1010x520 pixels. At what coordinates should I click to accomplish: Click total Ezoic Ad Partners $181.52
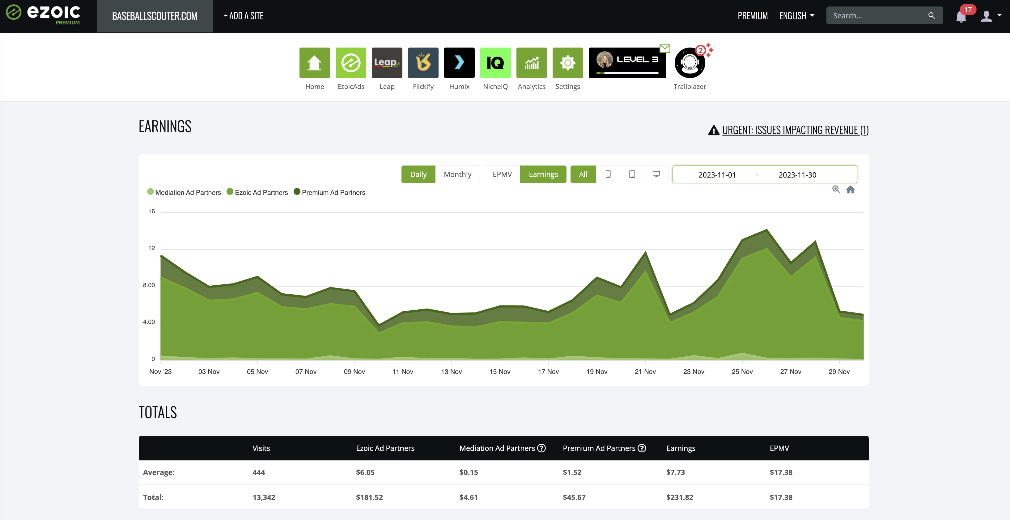[369, 497]
